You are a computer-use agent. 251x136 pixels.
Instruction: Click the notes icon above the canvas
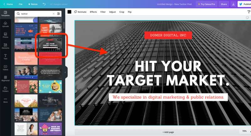point(248,18)
